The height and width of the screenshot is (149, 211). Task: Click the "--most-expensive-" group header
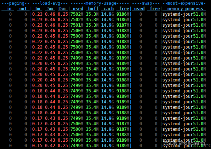click(184, 3)
